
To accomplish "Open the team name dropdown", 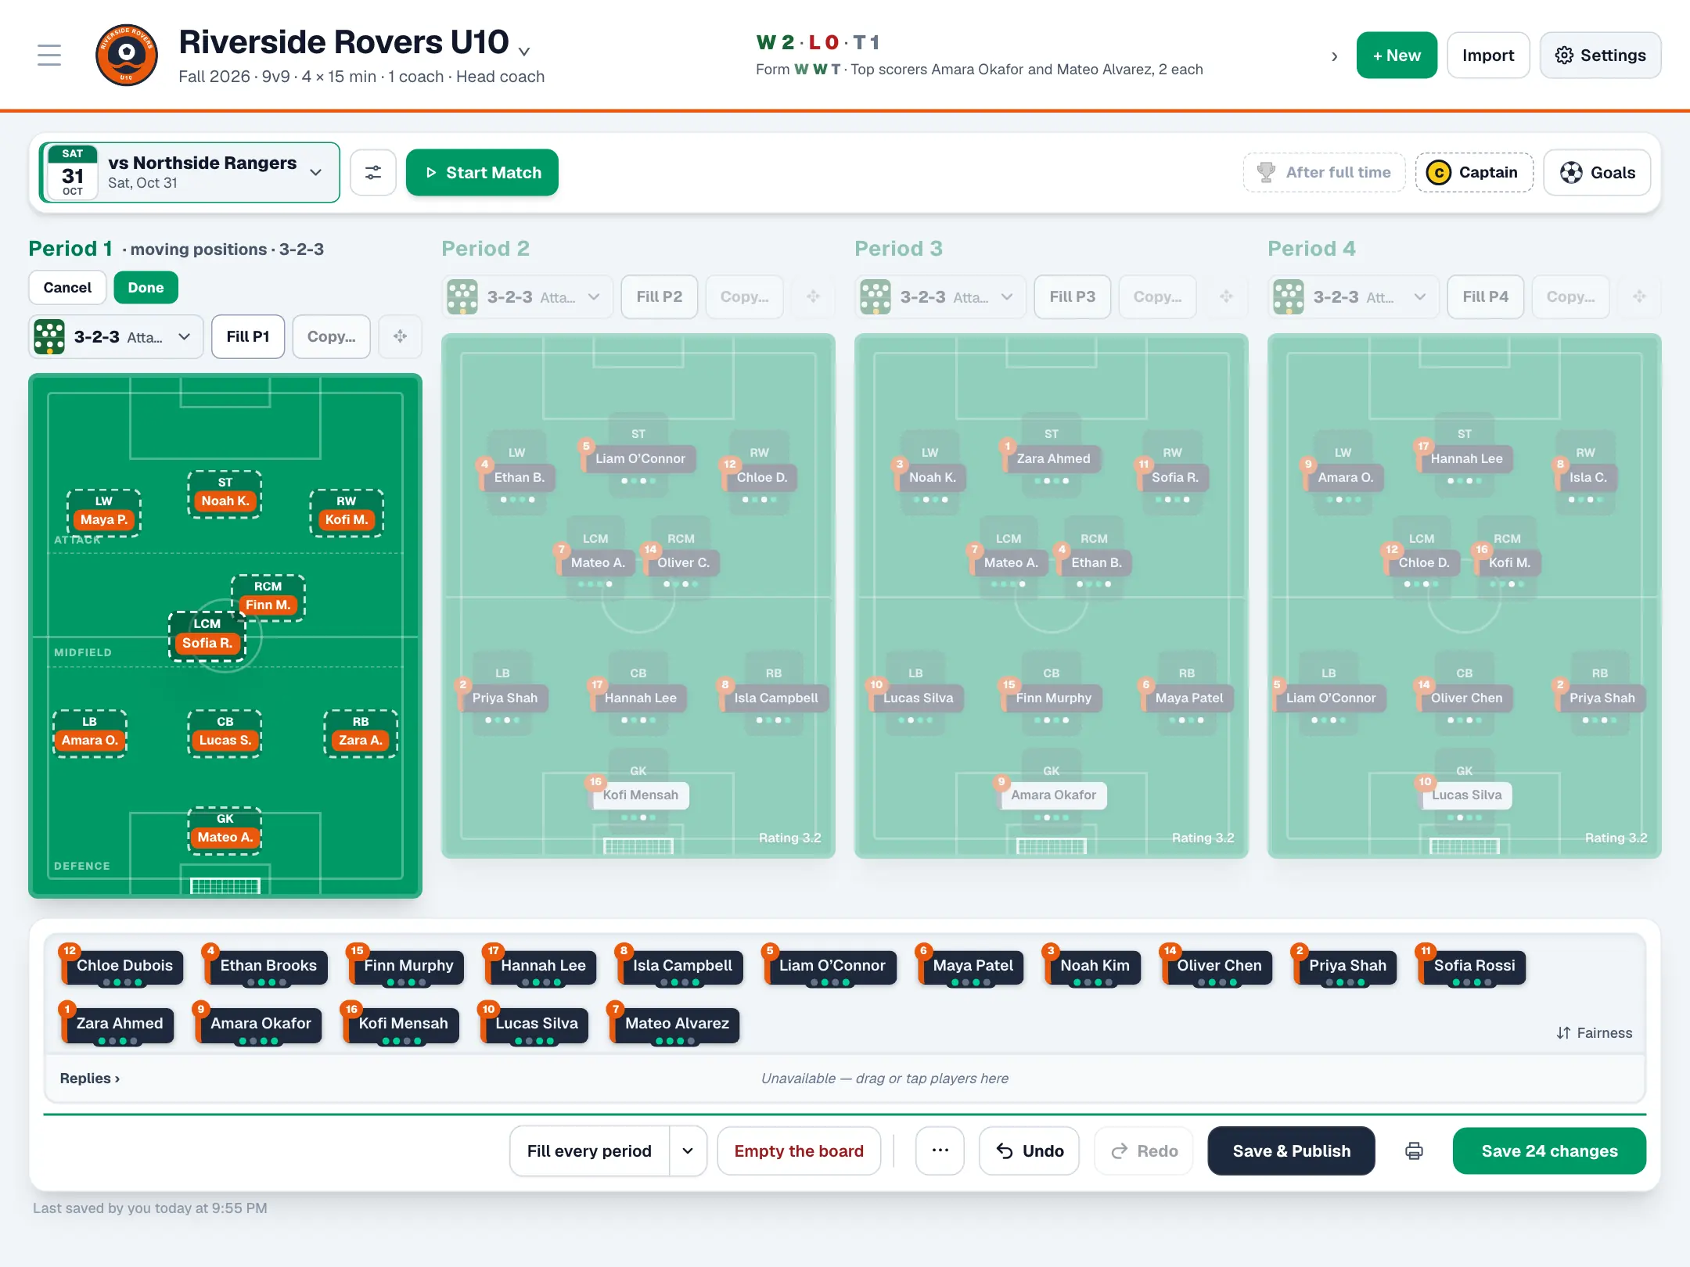I will coord(524,52).
